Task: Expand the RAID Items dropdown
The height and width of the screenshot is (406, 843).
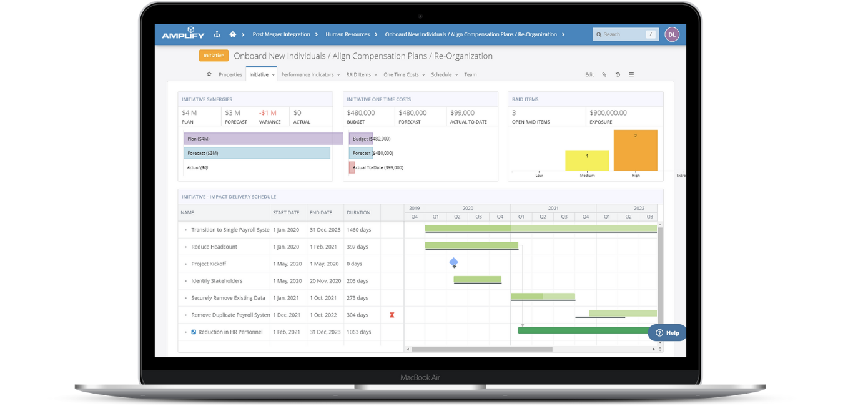Action: pos(375,75)
